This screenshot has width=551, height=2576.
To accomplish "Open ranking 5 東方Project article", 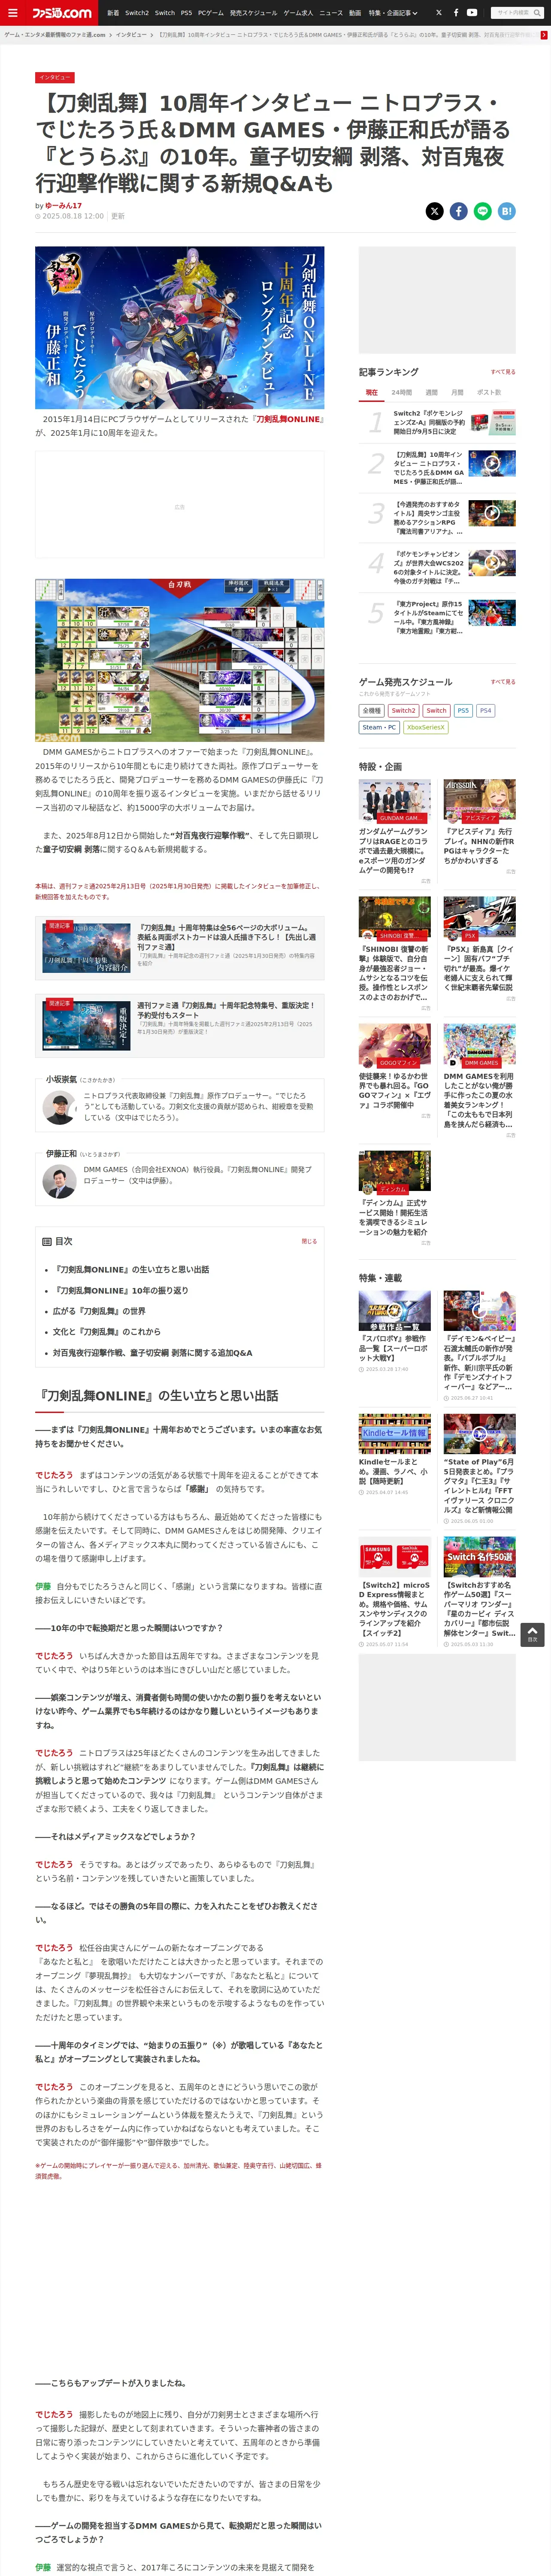I will pos(437,617).
